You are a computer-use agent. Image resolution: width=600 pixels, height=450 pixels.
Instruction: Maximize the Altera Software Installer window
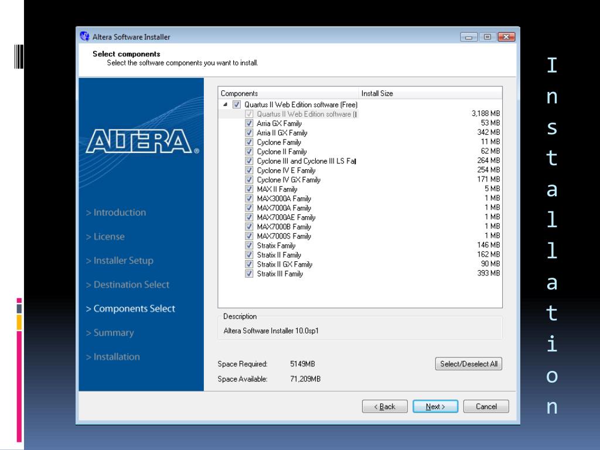coord(487,37)
